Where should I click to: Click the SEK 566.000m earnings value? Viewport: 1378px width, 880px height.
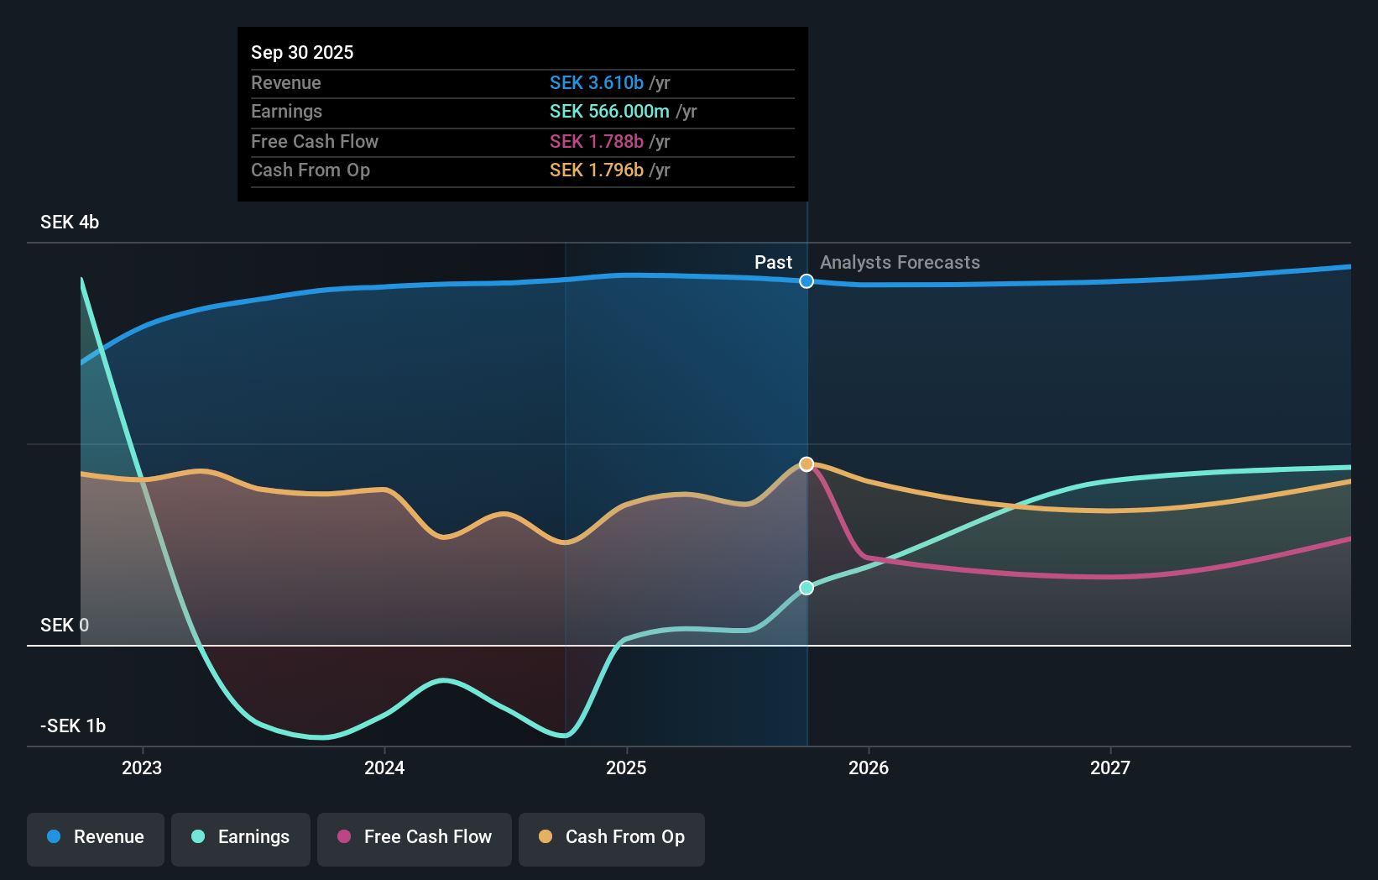(607, 111)
